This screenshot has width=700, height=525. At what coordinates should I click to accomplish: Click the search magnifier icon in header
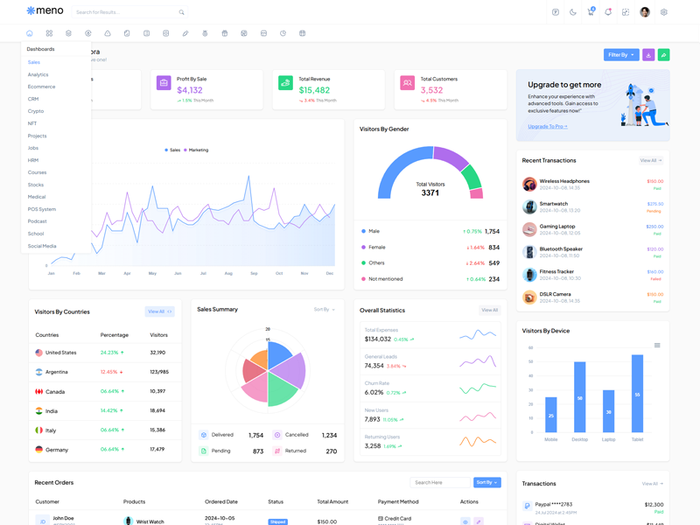click(181, 12)
